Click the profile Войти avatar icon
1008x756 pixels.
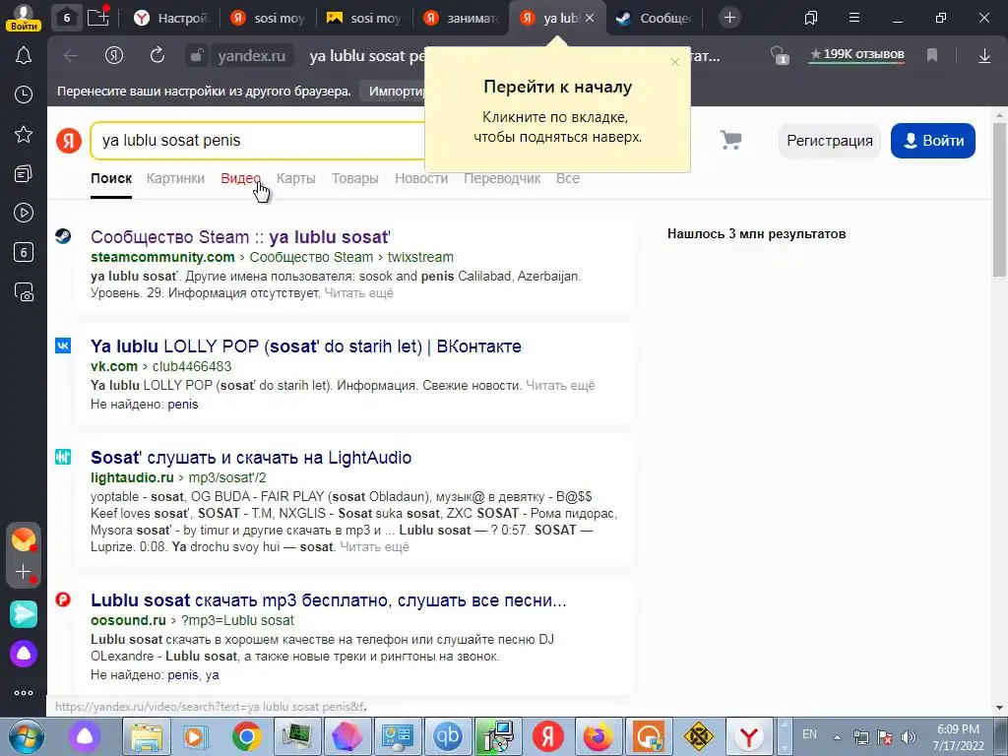(x=24, y=17)
